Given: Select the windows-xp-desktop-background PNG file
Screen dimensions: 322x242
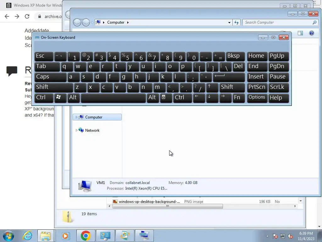Looking at the screenshot, I should click(149, 202).
